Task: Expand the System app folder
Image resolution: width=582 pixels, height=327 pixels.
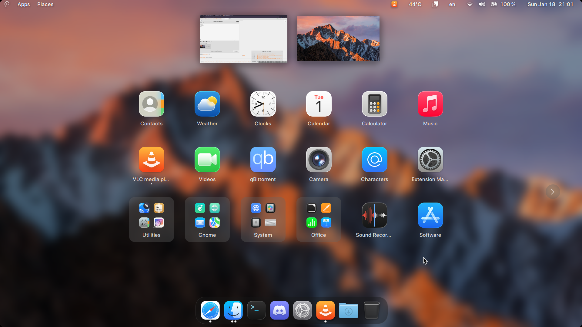Action: point(263,220)
